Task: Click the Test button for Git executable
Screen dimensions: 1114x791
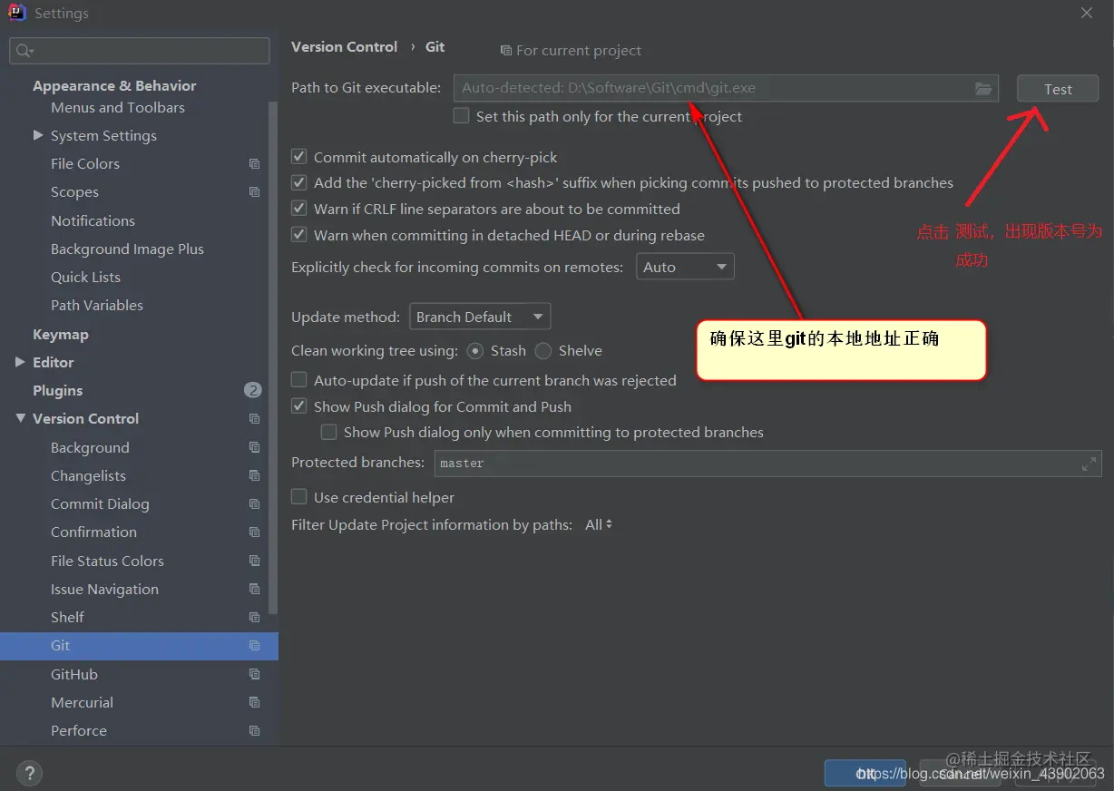Action: pyautogui.click(x=1058, y=89)
